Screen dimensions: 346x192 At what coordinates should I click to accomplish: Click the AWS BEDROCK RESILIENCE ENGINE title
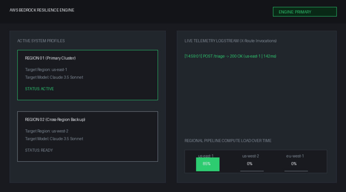click(x=42, y=10)
